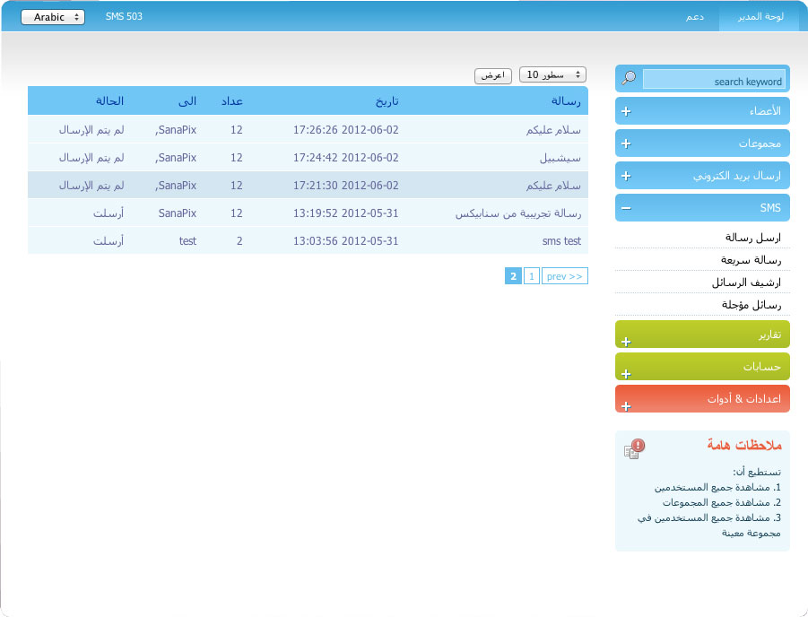Viewport: 808px width, 617px height.
Task: Click the magnifier search icon
Action: 629,79
